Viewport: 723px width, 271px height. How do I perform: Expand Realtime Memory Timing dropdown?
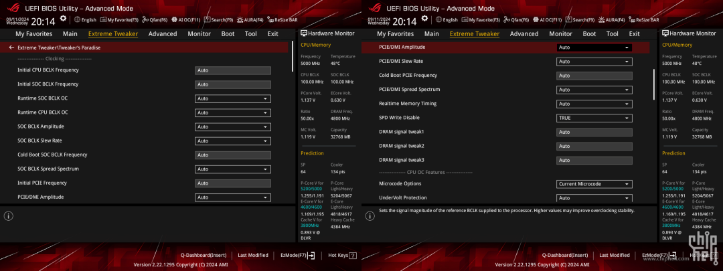594,104
